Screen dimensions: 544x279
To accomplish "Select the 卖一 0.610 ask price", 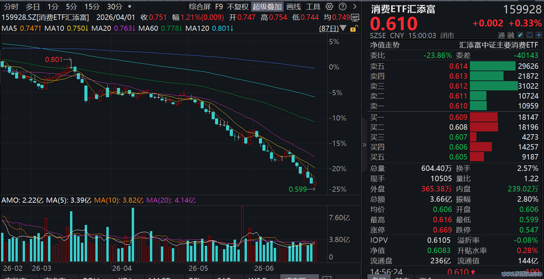I will (x=459, y=106).
